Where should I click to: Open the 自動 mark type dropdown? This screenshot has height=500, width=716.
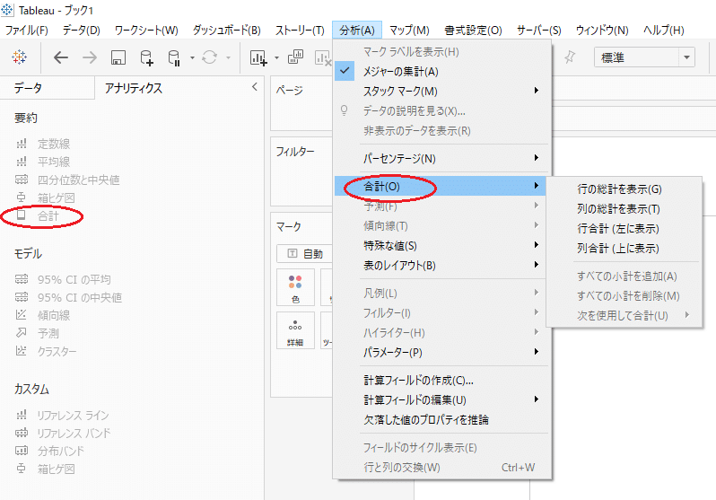[303, 254]
